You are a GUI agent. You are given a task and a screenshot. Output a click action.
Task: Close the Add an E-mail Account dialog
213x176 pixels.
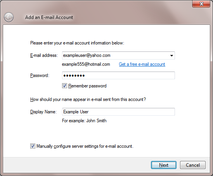pyautogui.click(x=201, y=4)
